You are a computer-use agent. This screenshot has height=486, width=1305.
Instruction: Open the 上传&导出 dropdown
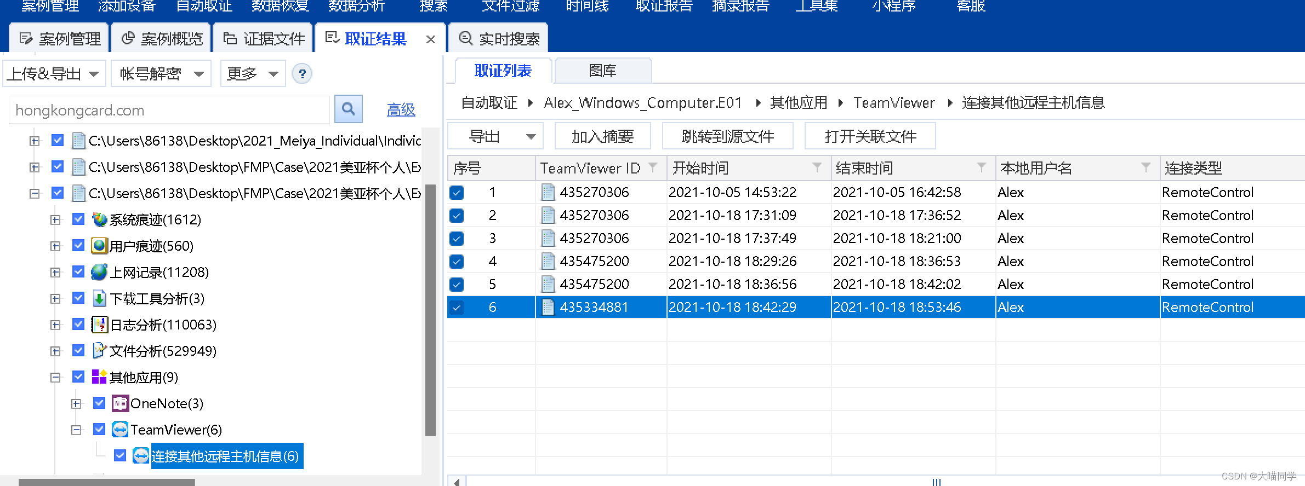click(54, 73)
